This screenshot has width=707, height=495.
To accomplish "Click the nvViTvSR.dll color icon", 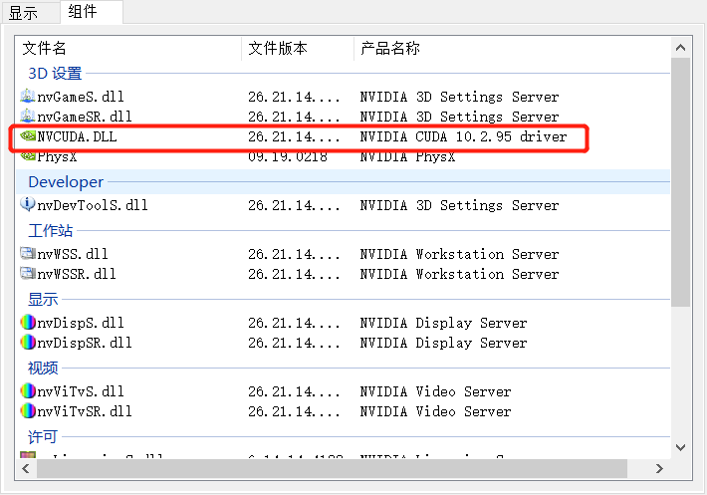I will [28, 410].
